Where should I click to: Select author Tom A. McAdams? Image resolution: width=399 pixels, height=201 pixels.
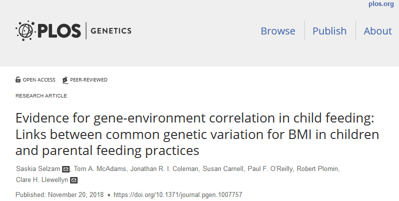tap(100, 168)
